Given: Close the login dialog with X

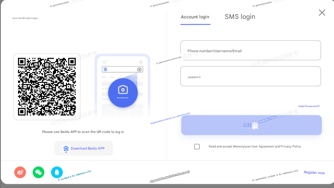Looking at the screenshot, I should point(322,13).
